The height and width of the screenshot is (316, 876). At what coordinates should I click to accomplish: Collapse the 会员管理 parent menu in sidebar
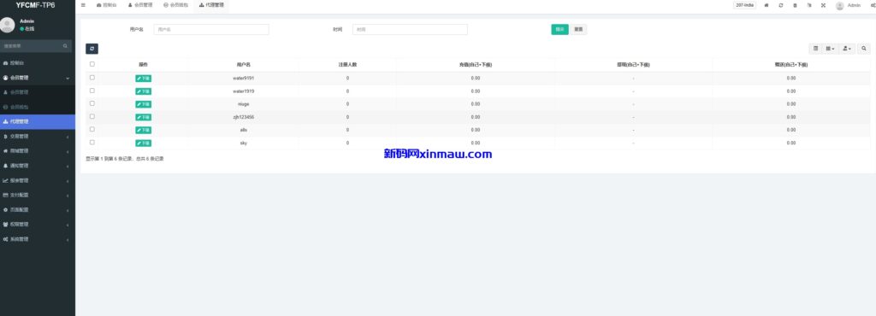click(38, 78)
